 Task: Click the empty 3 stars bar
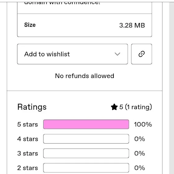pyautogui.click(x=86, y=153)
